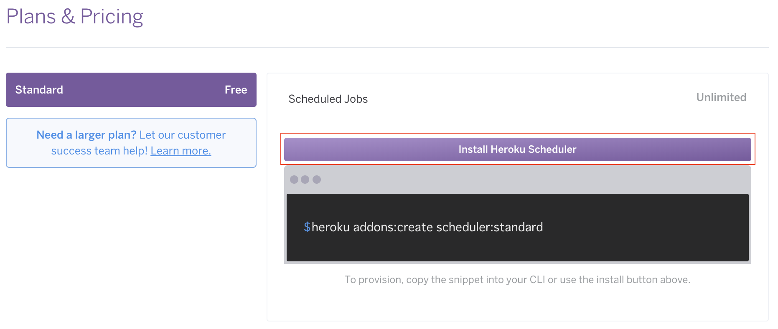Click the blue dollar sign prompt
Screen dimensions: 778x329
pyautogui.click(x=307, y=227)
